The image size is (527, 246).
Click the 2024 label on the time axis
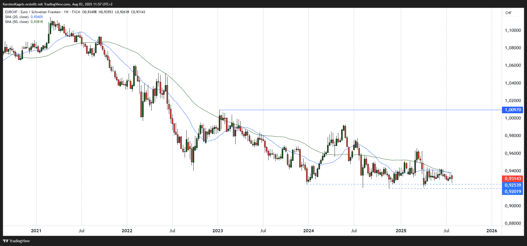tap(308, 231)
